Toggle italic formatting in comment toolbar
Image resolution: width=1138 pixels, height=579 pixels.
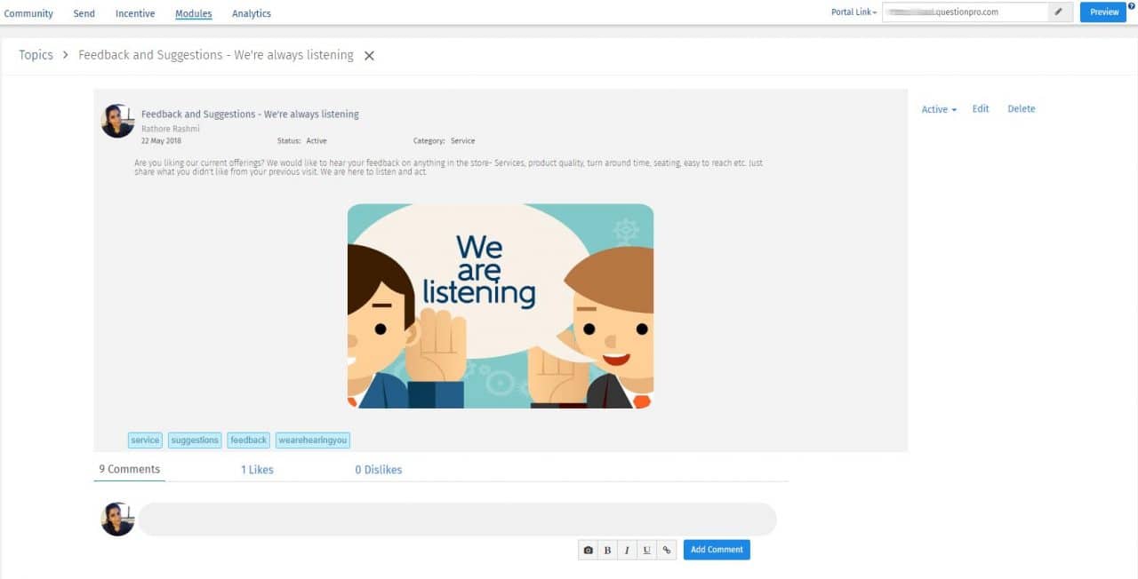point(627,550)
